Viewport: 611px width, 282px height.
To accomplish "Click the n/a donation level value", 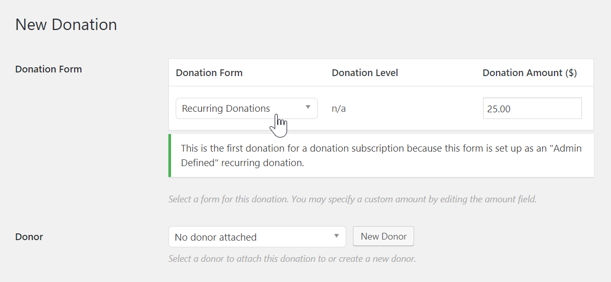I will tap(338, 109).
